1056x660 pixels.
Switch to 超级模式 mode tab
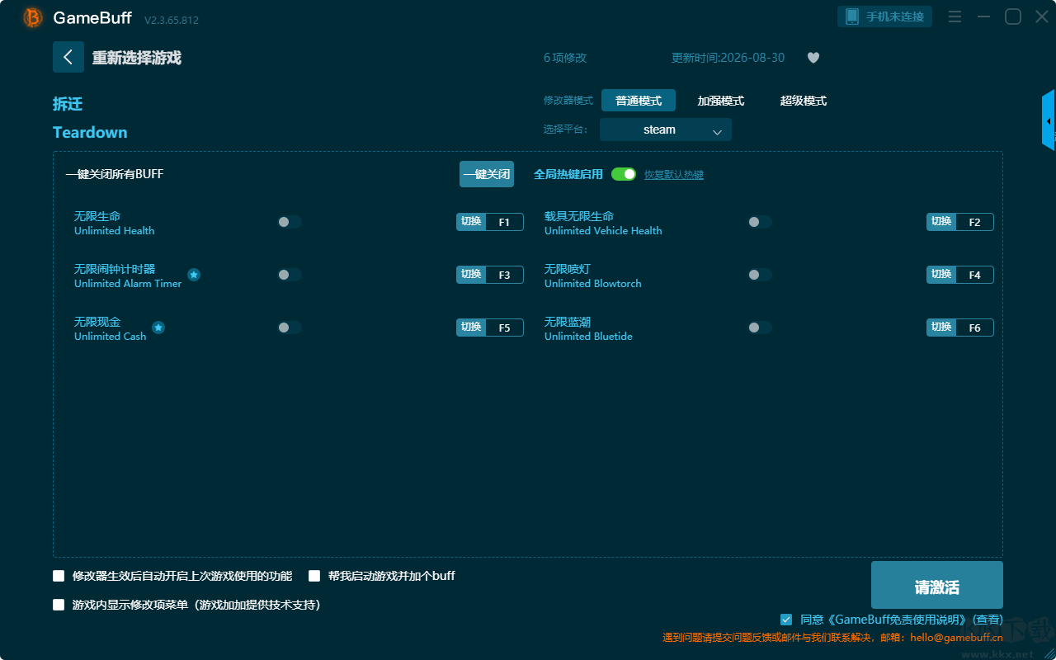tap(804, 101)
